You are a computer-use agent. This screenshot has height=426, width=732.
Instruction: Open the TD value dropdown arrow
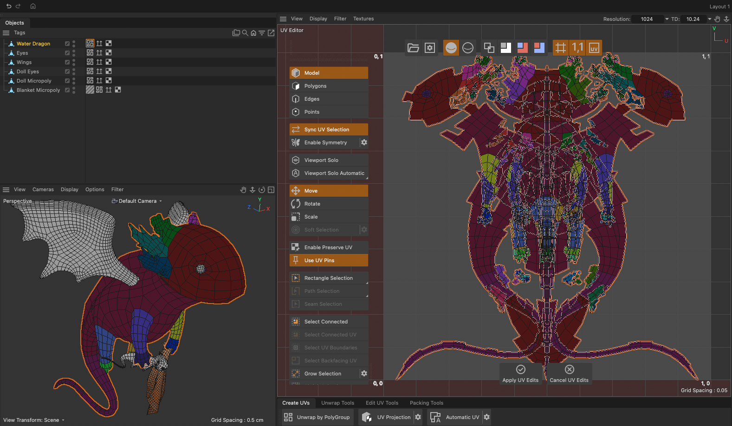710,19
